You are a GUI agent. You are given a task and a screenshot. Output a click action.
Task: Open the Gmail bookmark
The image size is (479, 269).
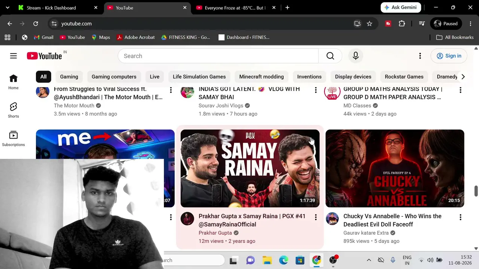pos(43,37)
